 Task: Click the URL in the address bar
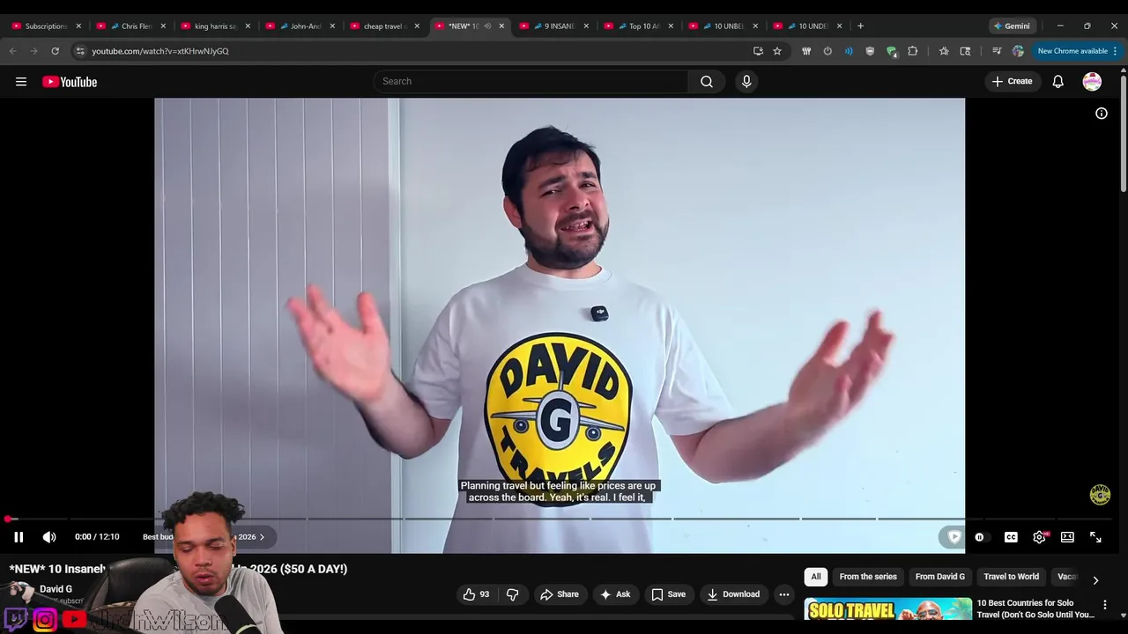point(160,51)
